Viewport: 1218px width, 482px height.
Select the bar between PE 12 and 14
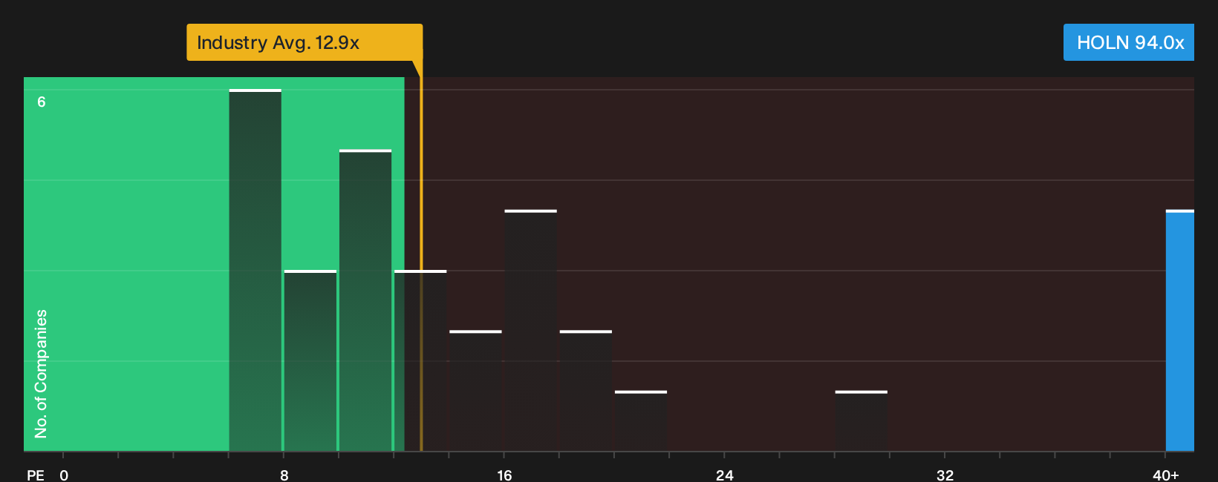tap(420, 360)
